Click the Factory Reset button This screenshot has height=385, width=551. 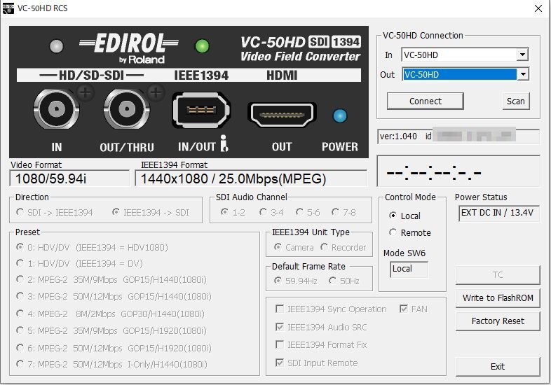point(498,321)
